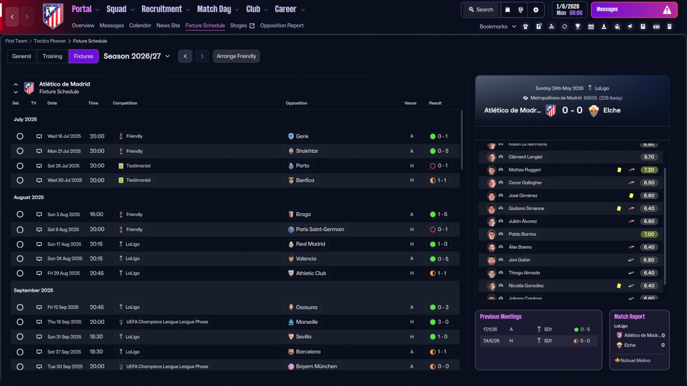Open the ticket finances bookmark icon
The image size is (687, 386).
point(656,26)
